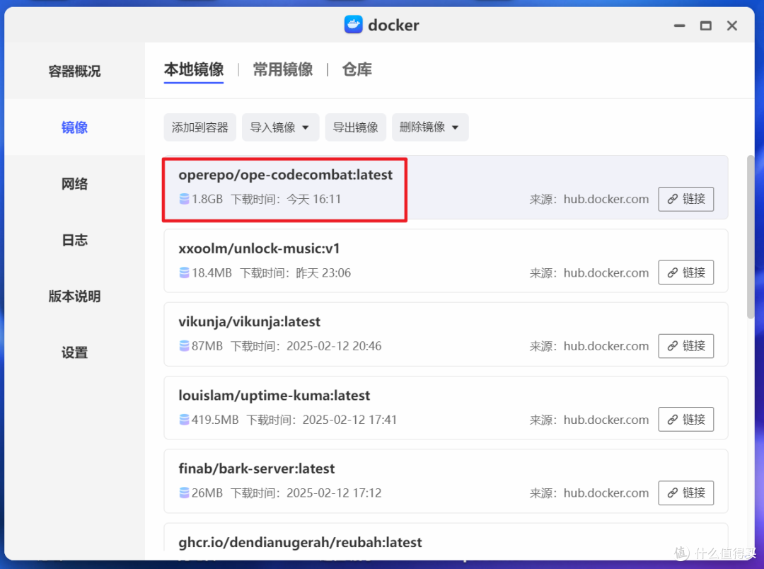Viewport: 764px width, 569px height.
Task: Expand the 删除镜像 (Delete Image) dropdown
Action: tap(455, 127)
